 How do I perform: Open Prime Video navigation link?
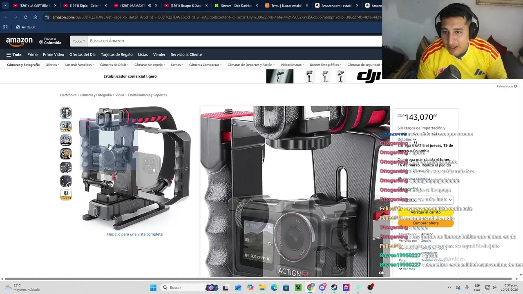pos(54,54)
